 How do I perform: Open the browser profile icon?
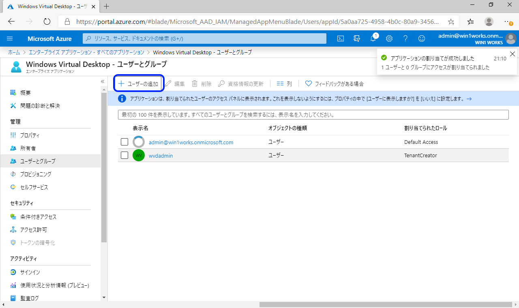click(489, 21)
